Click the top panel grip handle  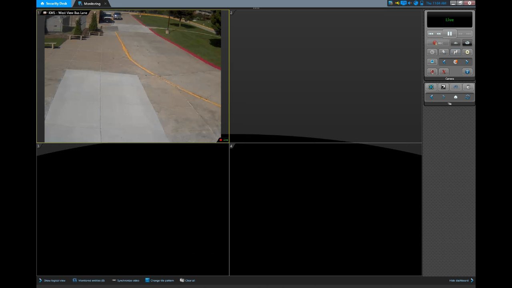tap(256, 8)
